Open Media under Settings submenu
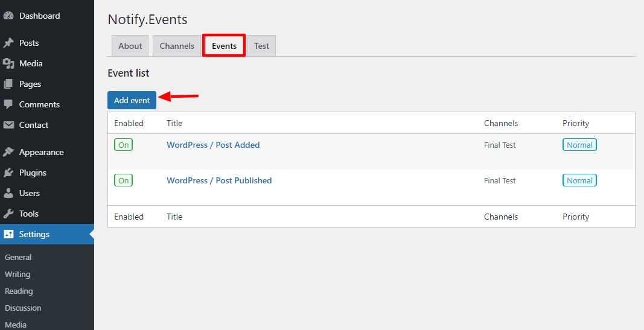The width and height of the screenshot is (644, 330). pyautogui.click(x=16, y=325)
